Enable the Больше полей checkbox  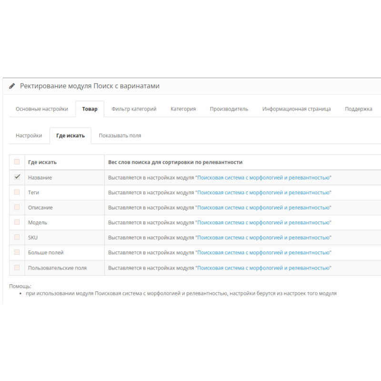tap(17, 252)
